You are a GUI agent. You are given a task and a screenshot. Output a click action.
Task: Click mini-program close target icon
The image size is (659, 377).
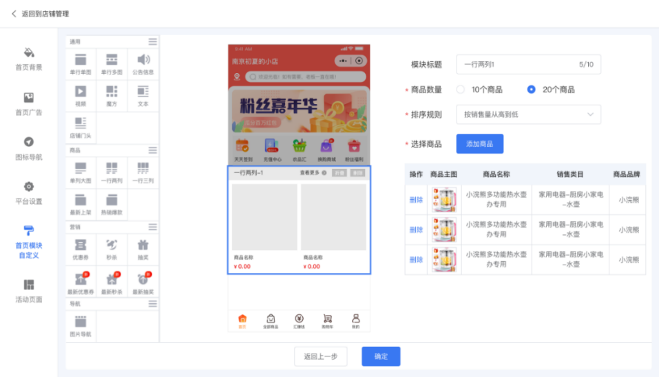point(359,61)
